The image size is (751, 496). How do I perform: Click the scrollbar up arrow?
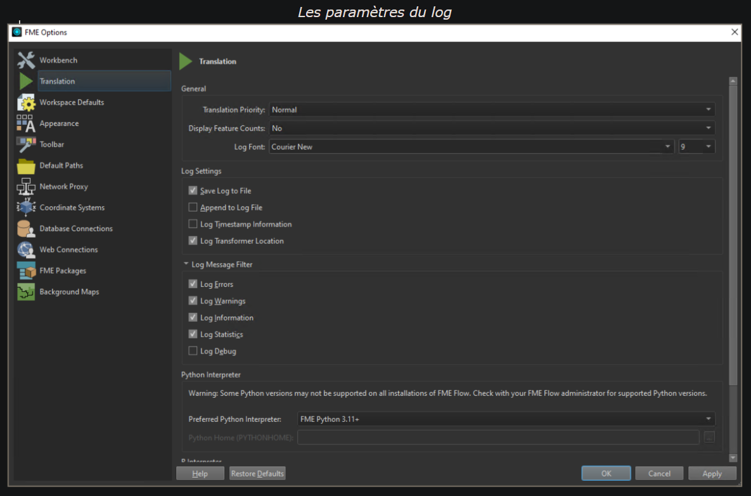tap(733, 81)
